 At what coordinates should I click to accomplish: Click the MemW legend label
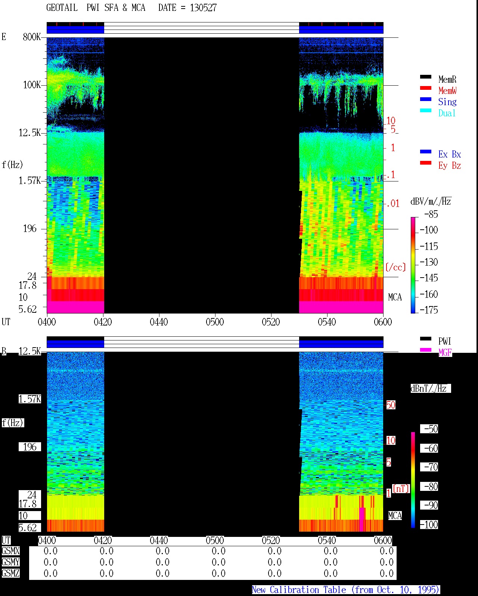[447, 91]
